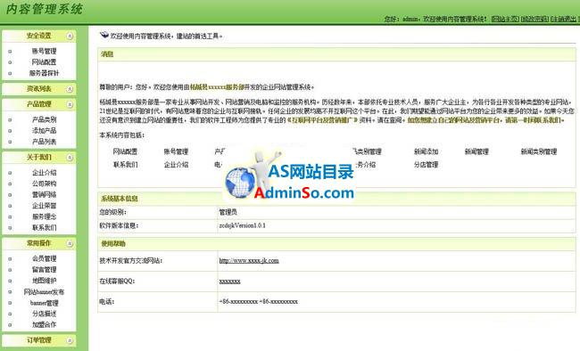Click 新闻管理 in system contents list

pyautogui.click(x=476, y=151)
